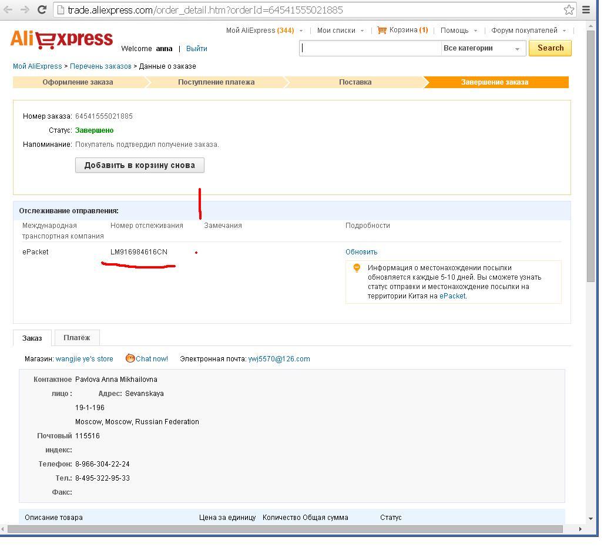Click the Выйти logout link

pyautogui.click(x=196, y=49)
